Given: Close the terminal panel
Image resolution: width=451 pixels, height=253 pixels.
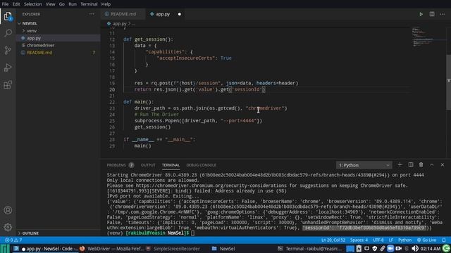Looking at the screenshot, I should [443, 165].
